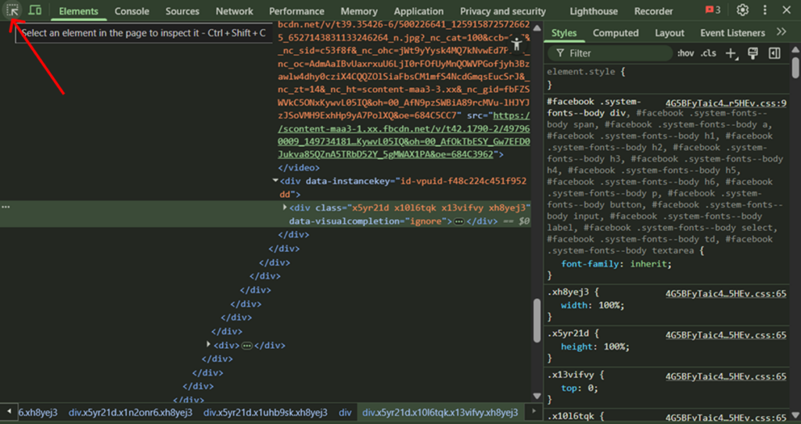801x424 pixels.
Task: Select the plain div breadcrumb
Action: coord(345,412)
